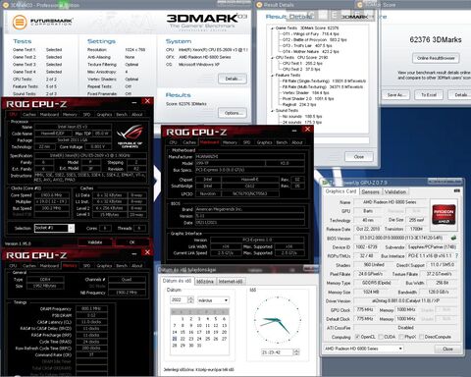Select the SPD tab in CPU-Z processor window
This screenshot has height=377, width=471.
pyautogui.click(x=86, y=115)
